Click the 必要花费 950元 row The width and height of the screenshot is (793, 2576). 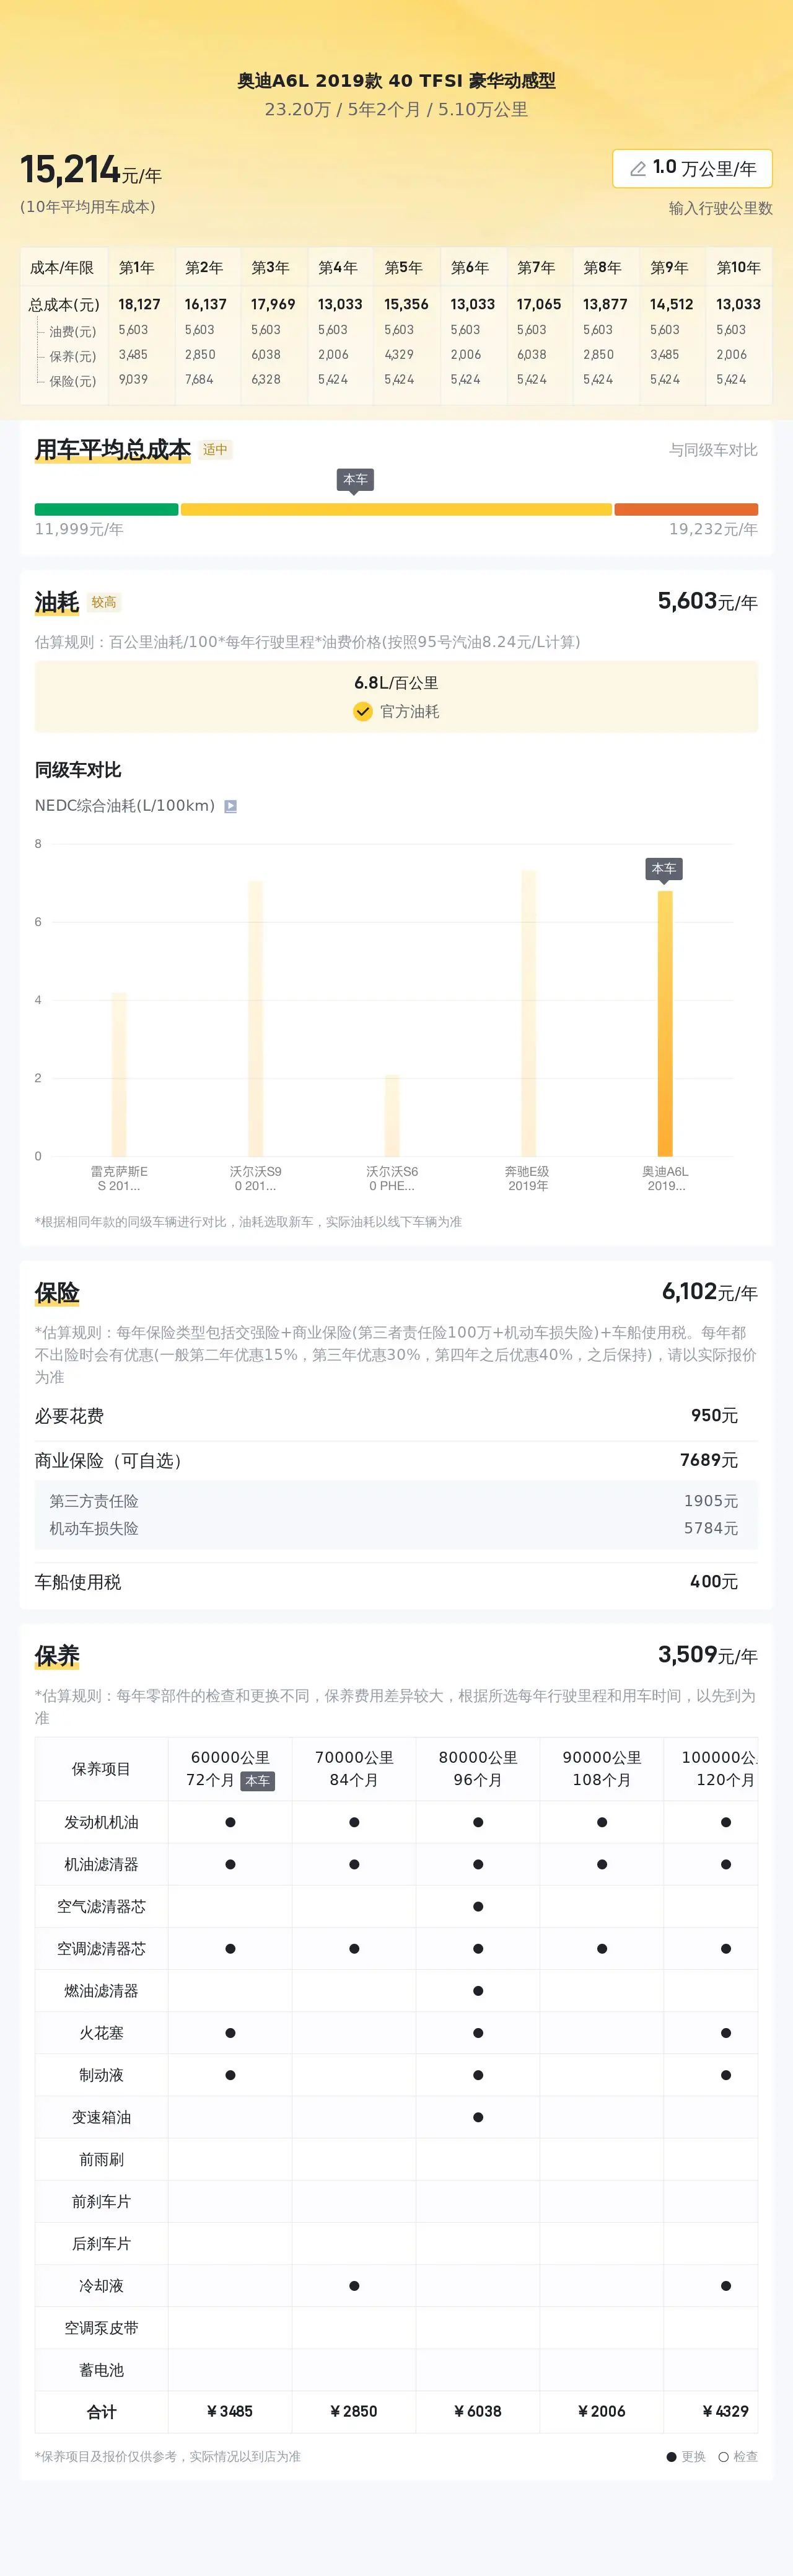click(396, 1416)
